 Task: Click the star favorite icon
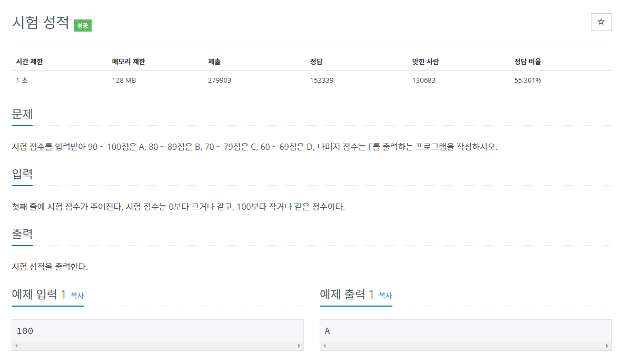(x=601, y=22)
